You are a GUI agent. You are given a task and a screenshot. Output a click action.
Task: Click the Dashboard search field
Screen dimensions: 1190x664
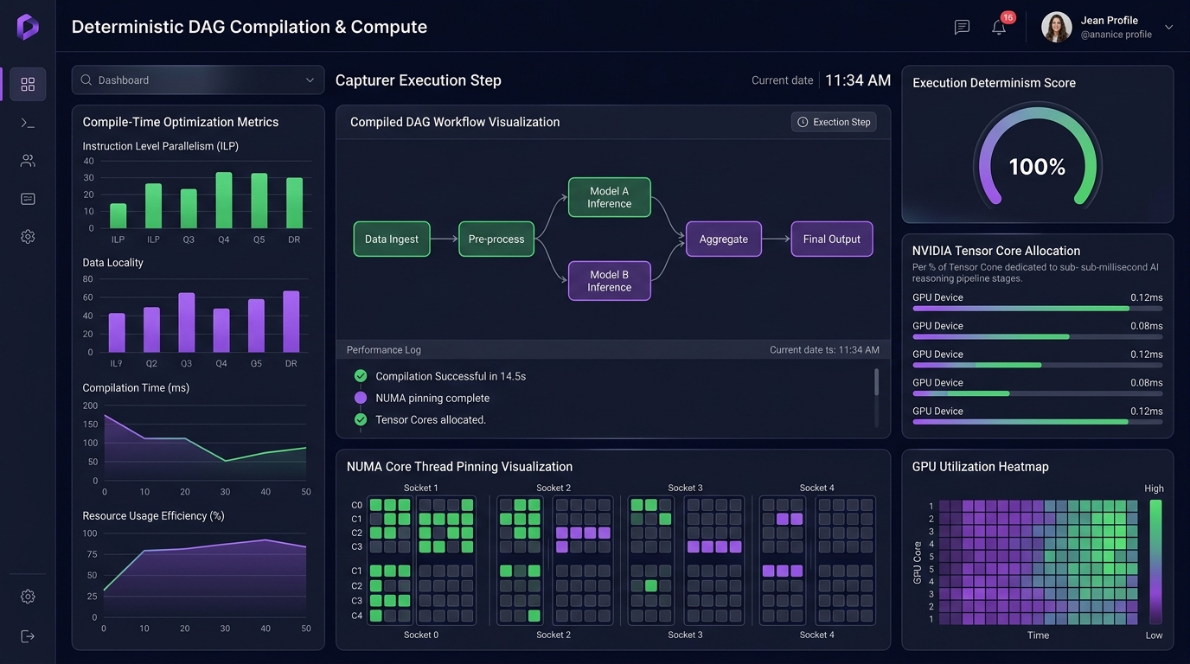point(198,80)
